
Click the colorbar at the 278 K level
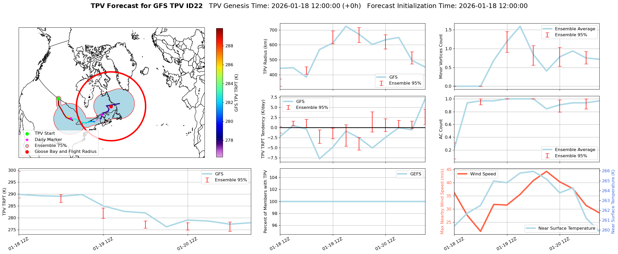tap(220, 140)
